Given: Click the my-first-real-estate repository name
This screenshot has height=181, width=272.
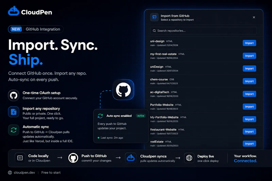Looking at the screenshot, I should (163, 54).
